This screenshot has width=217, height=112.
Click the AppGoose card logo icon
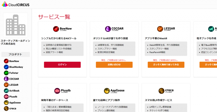click(x=107, y=91)
